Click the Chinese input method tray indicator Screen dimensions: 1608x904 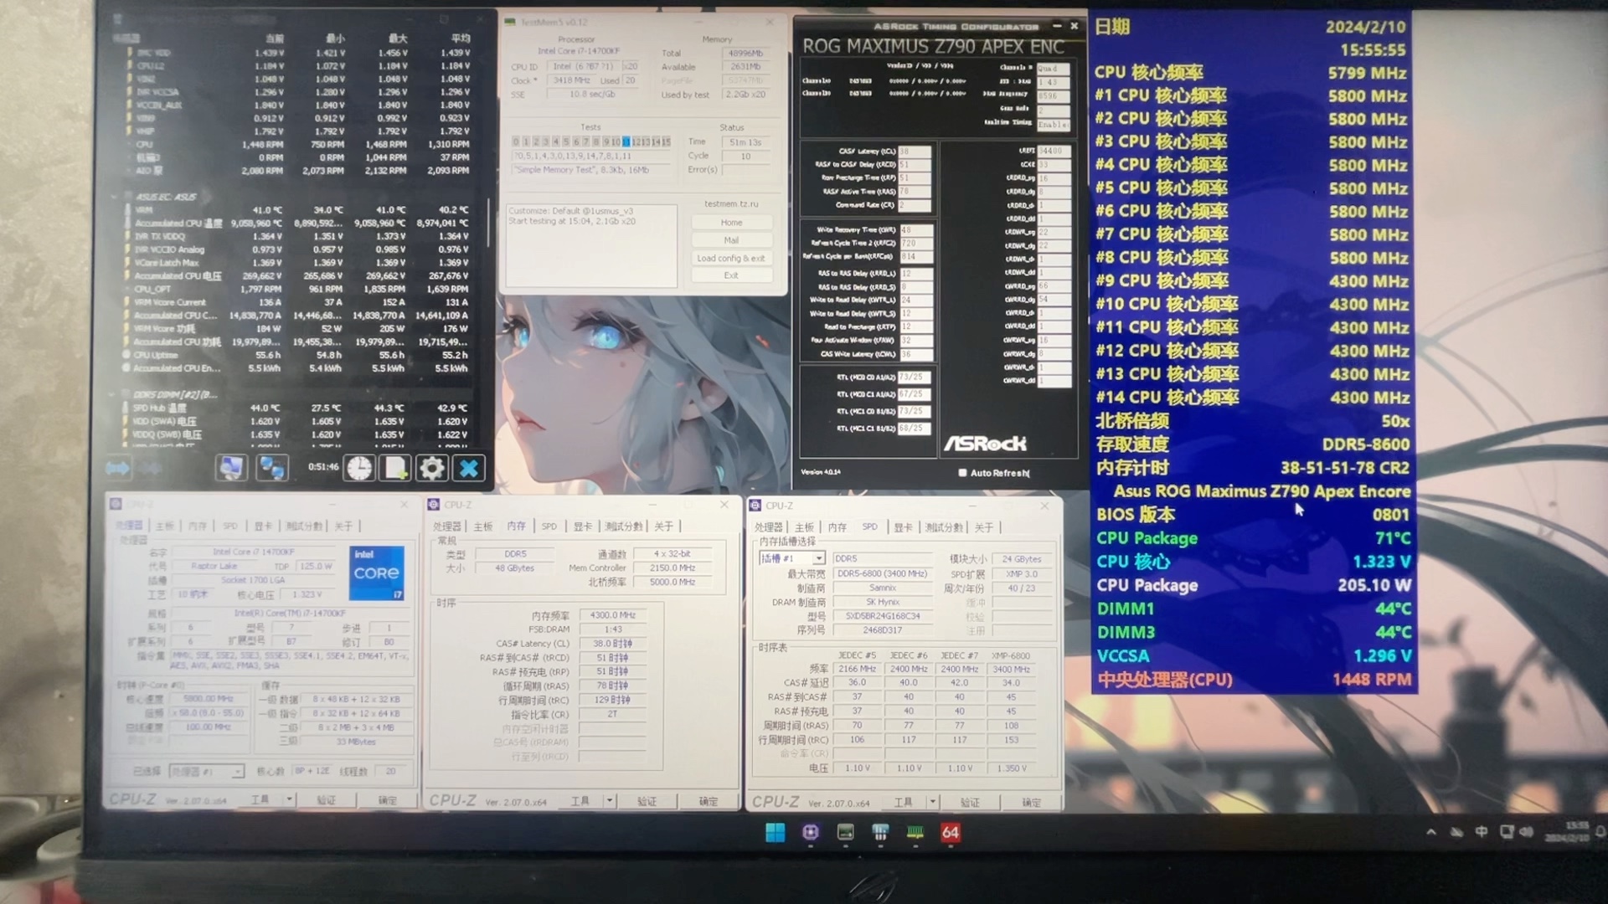[x=1482, y=831]
